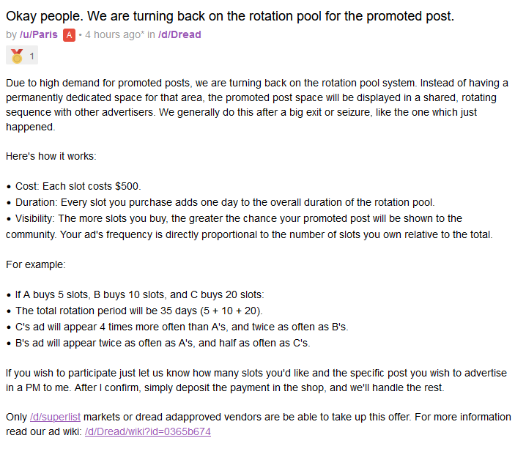The image size is (515, 449).
Task: Click the opening "Due to high demand" paragraph
Action: tap(256, 98)
